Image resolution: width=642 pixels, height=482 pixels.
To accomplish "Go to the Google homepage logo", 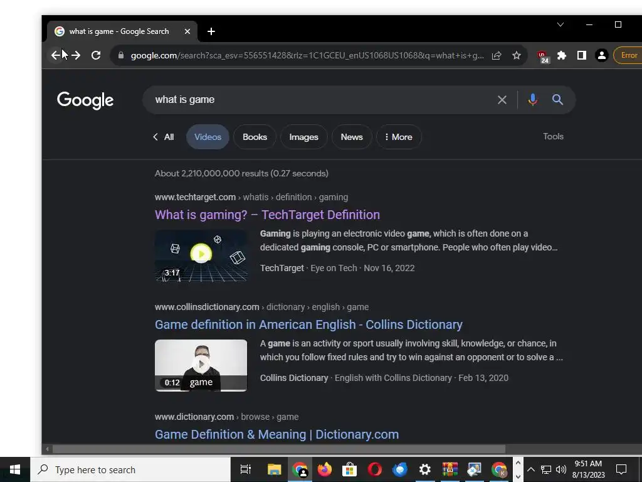I will (85, 100).
